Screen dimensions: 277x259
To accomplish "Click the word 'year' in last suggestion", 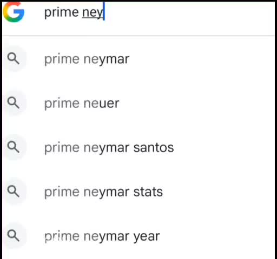I will (147, 237).
